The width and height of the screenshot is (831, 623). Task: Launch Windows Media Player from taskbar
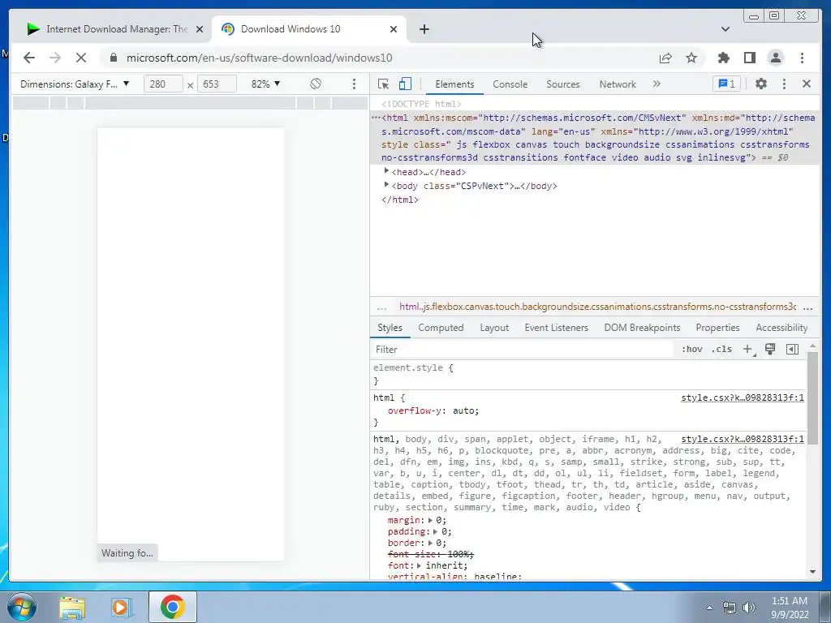[x=122, y=608]
